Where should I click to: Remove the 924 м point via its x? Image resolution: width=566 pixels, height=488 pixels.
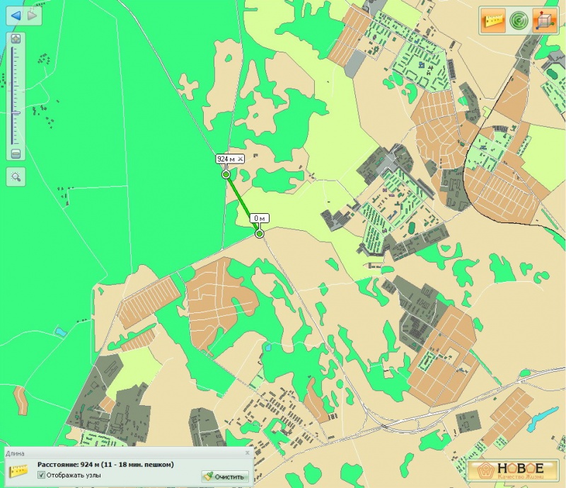(x=240, y=159)
